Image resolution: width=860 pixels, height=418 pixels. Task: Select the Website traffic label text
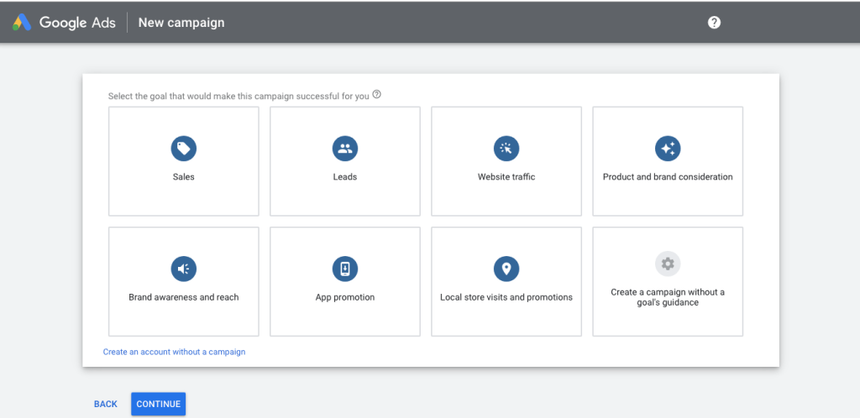pyautogui.click(x=506, y=177)
